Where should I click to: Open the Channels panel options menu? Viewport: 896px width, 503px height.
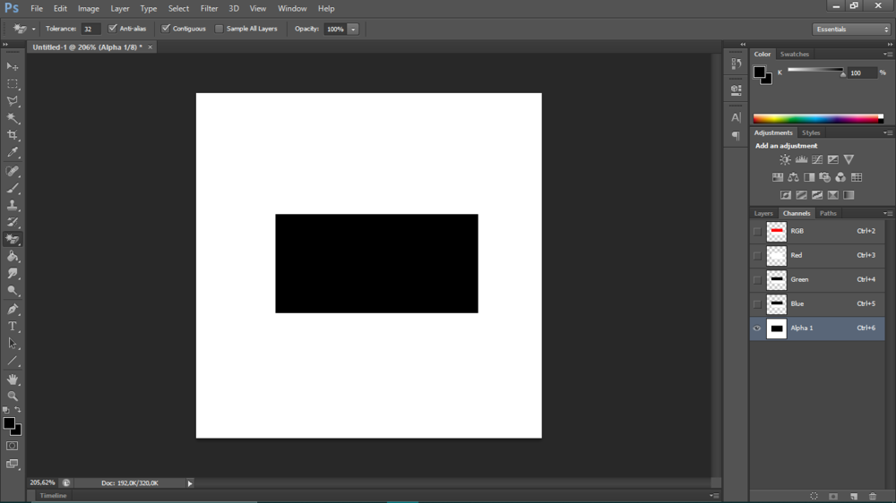[x=888, y=214]
